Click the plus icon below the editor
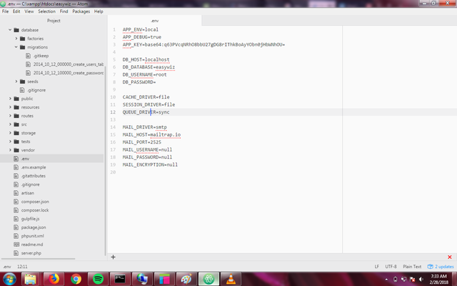The image size is (457, 286). point(113,257)
